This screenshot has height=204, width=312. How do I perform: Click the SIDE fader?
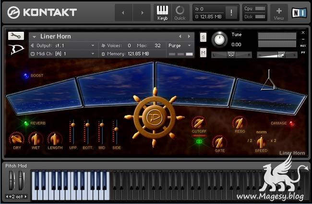pos(117,129)
